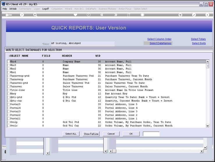Tick the Qbti-ptd checkbox
215x162 pixels.
coord(8,97)
